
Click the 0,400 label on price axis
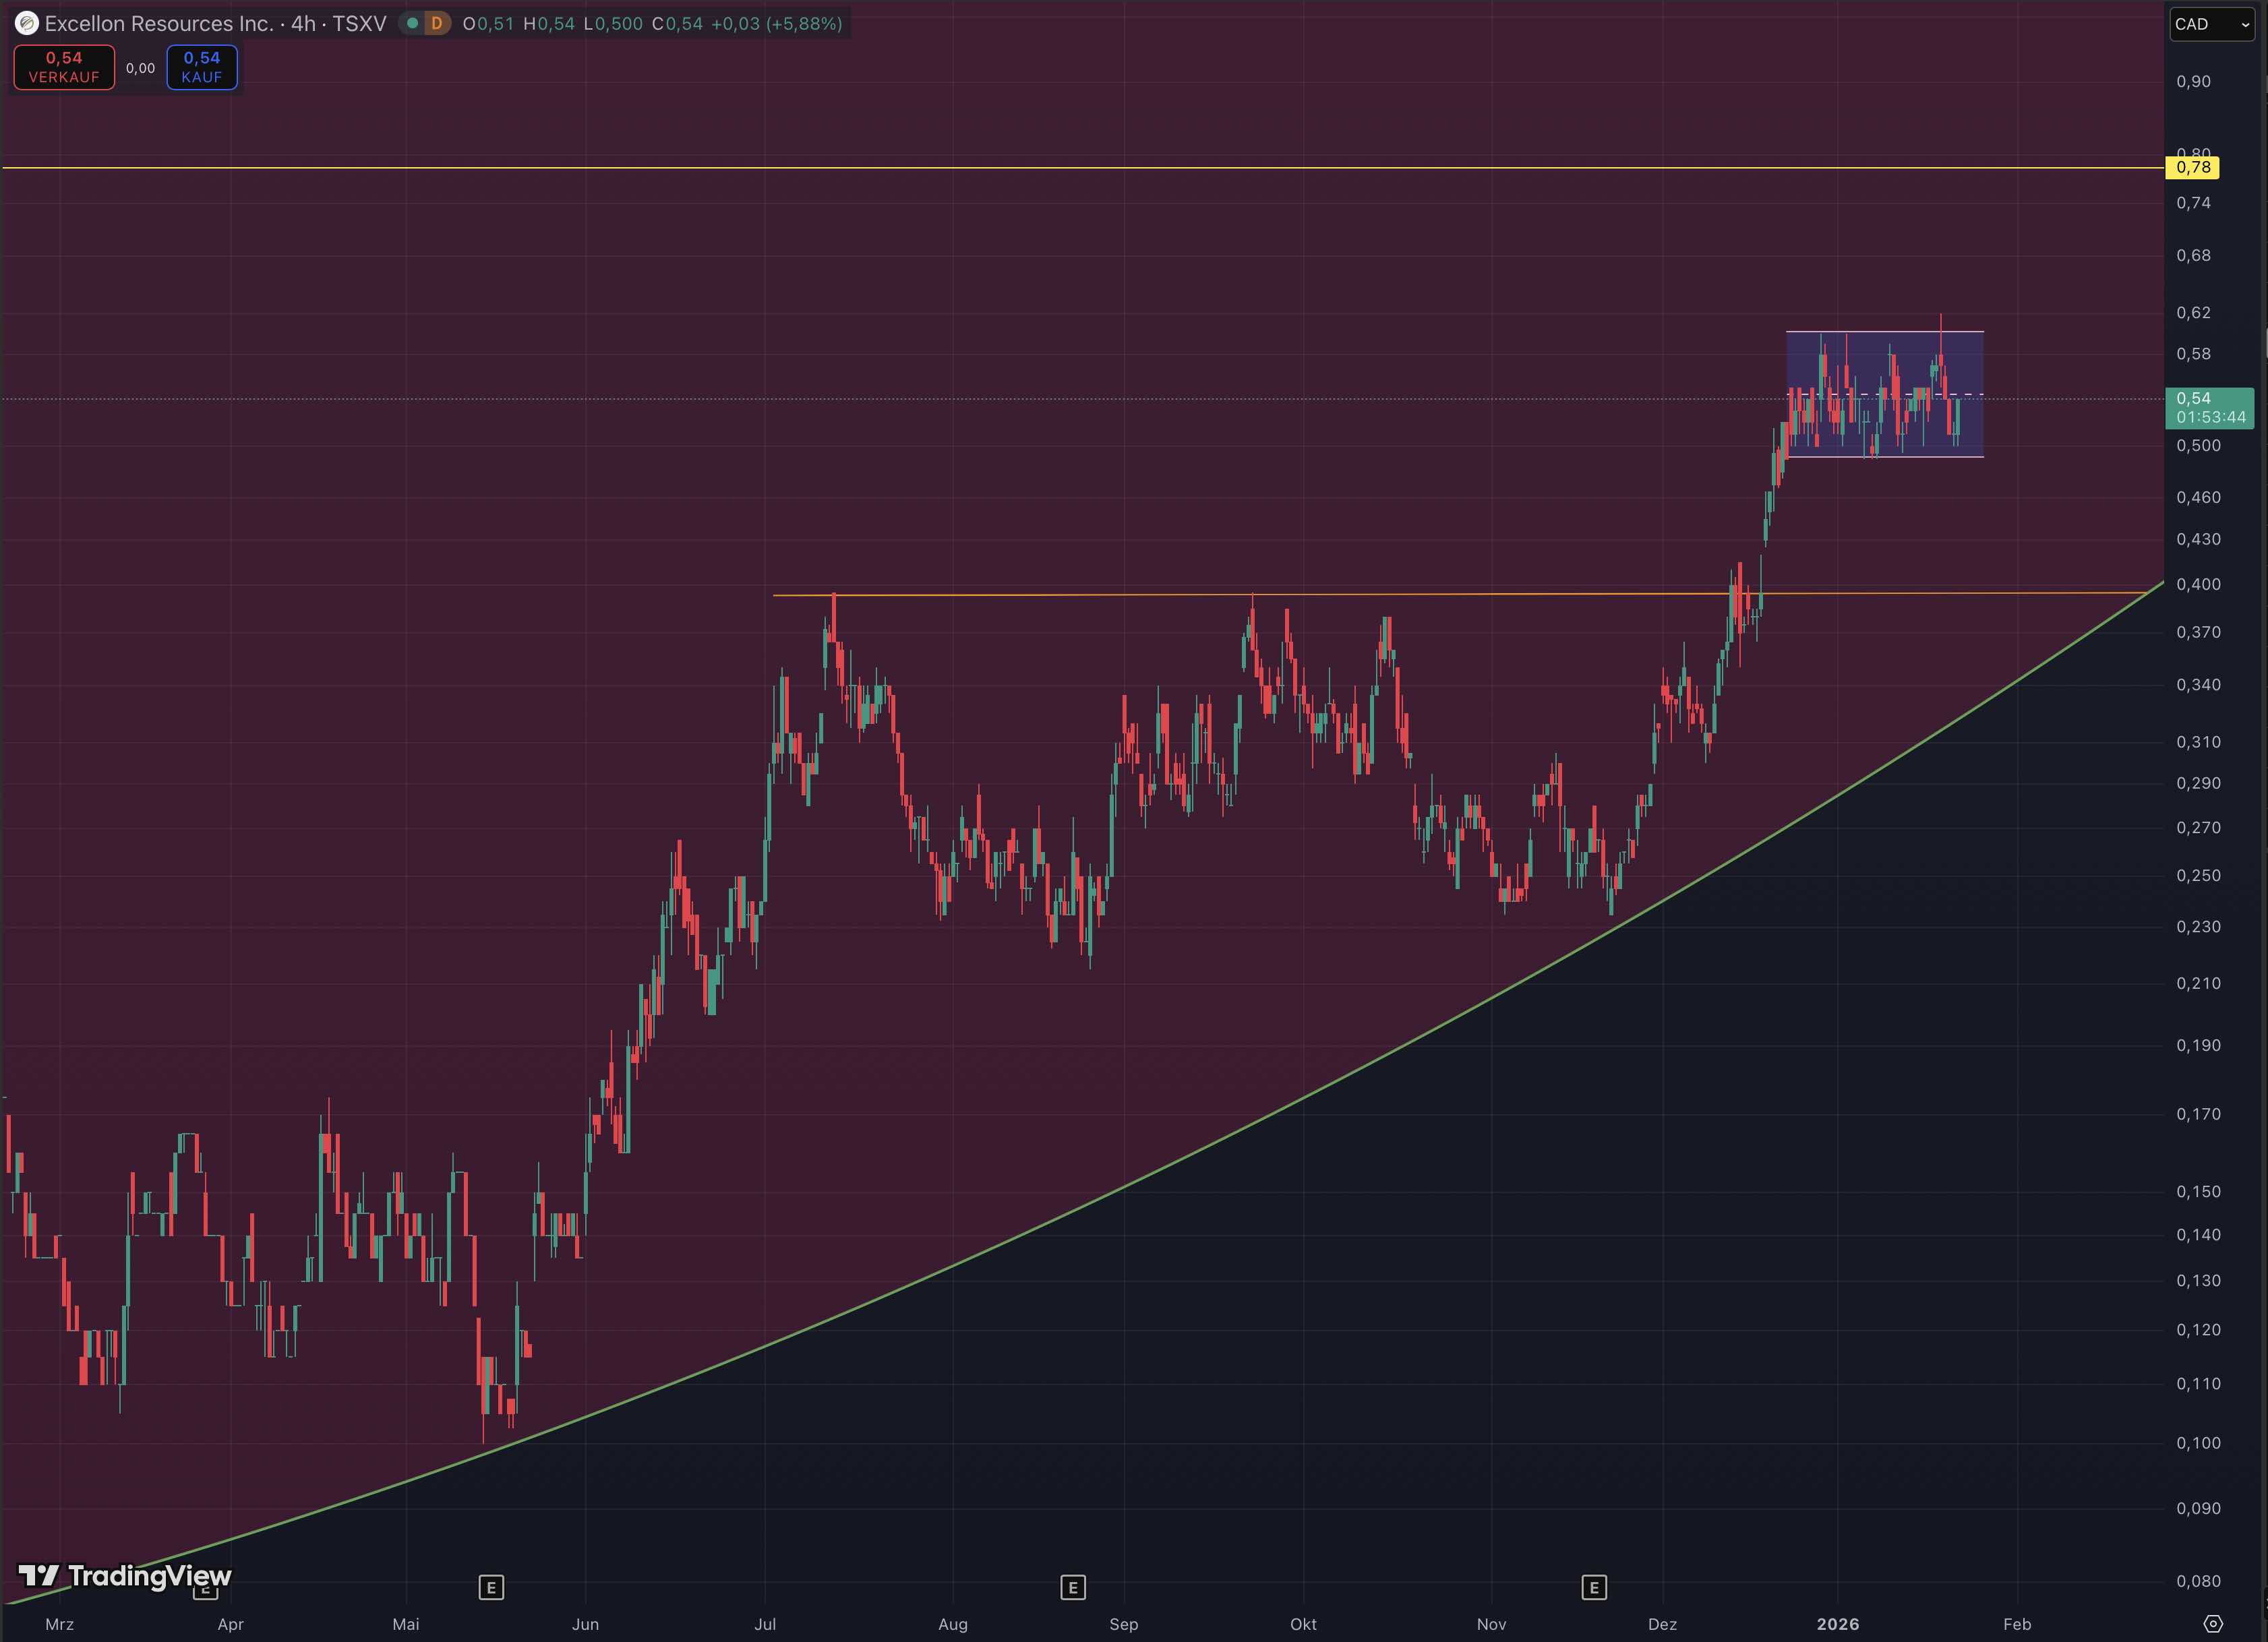pyautogui.click(x=2198, y=584)
